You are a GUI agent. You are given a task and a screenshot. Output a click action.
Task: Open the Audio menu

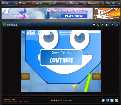(43, 3)
